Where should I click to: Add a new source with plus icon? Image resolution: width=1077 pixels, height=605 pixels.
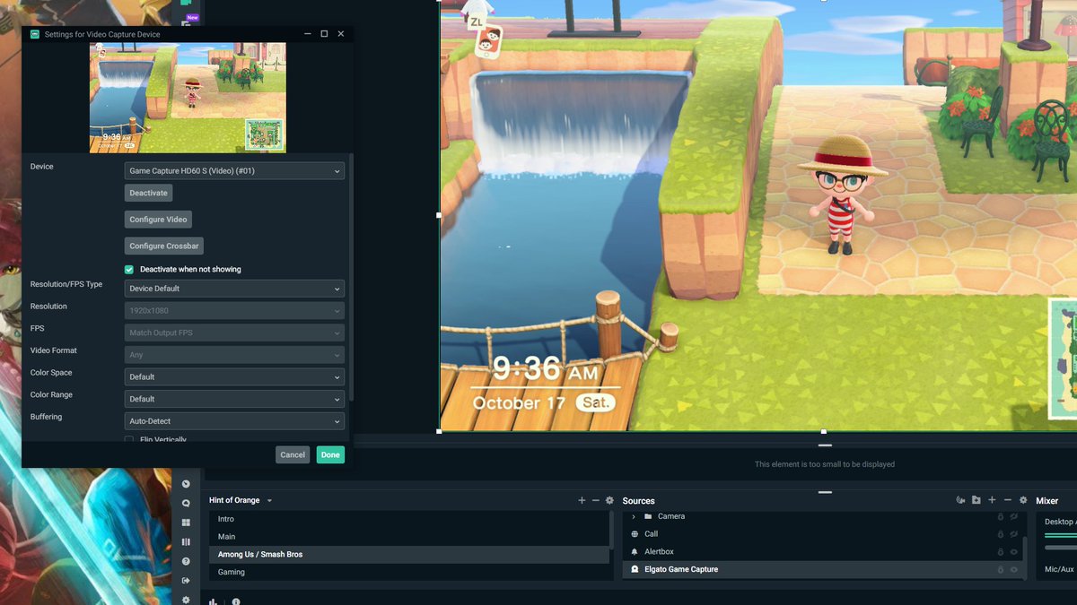tap(992, 500)
